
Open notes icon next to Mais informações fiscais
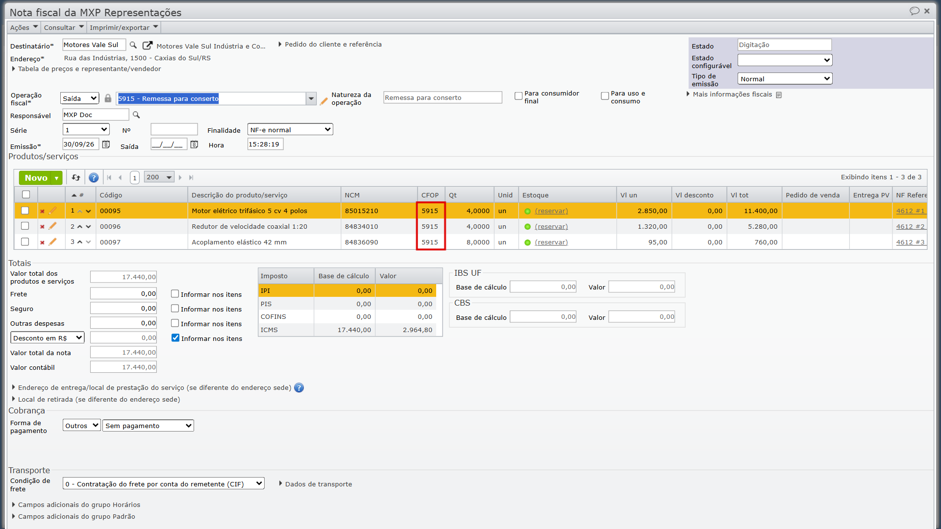779,95
